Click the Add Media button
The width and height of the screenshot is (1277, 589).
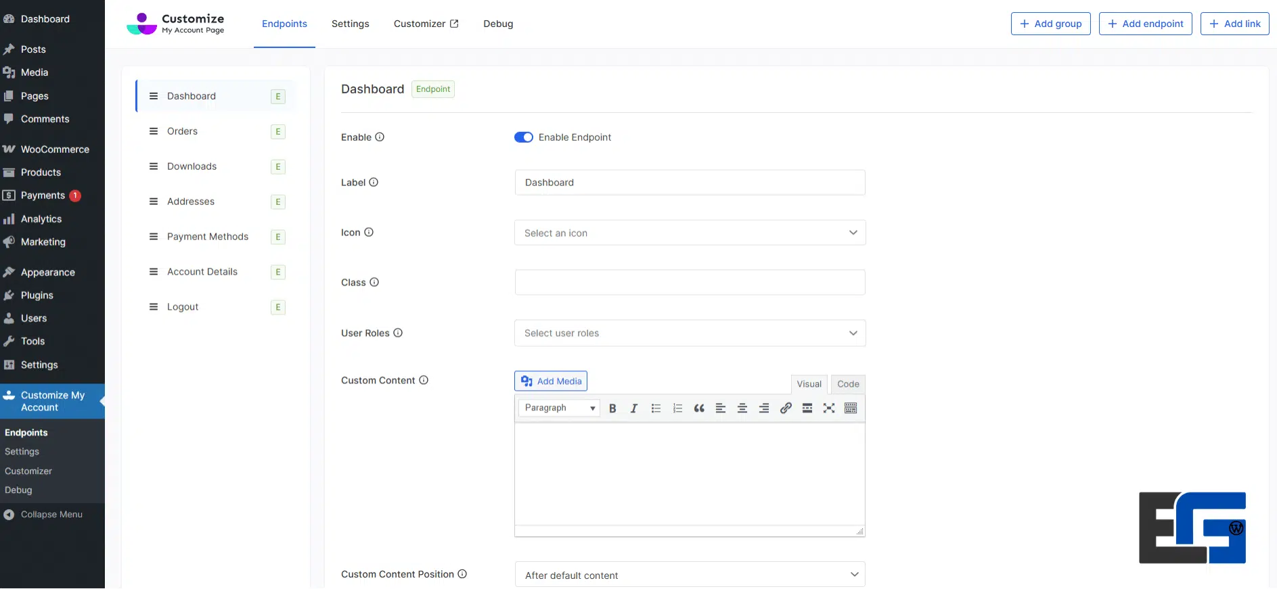551,381
